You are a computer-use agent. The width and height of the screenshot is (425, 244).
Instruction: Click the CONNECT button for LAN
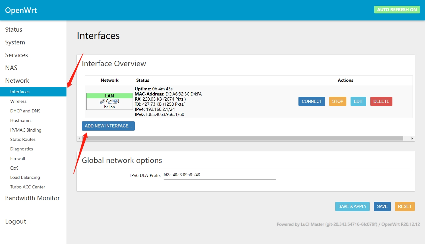312,101
